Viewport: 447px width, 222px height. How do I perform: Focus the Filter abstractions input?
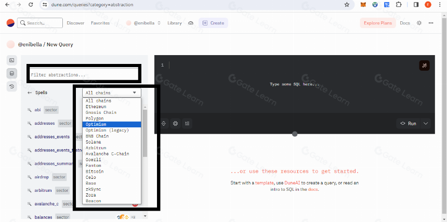click(84, 75)
